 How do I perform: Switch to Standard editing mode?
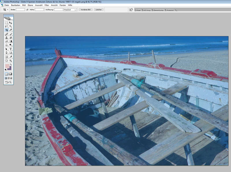7,74
